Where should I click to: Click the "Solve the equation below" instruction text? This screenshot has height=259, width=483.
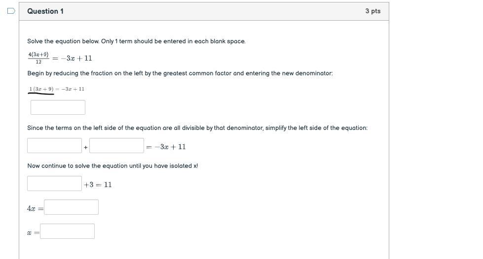[136, 41]
